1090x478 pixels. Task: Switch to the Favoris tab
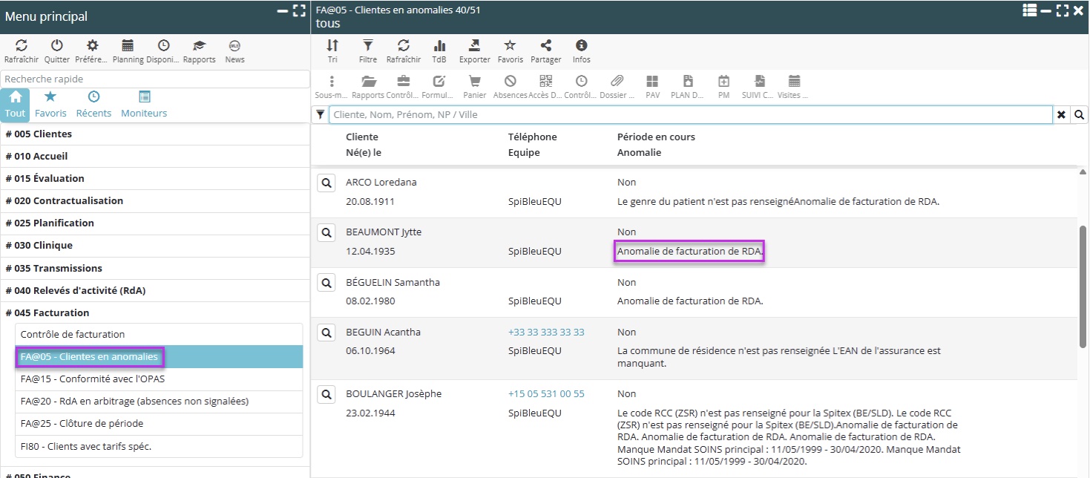click(x=50, y=104)
